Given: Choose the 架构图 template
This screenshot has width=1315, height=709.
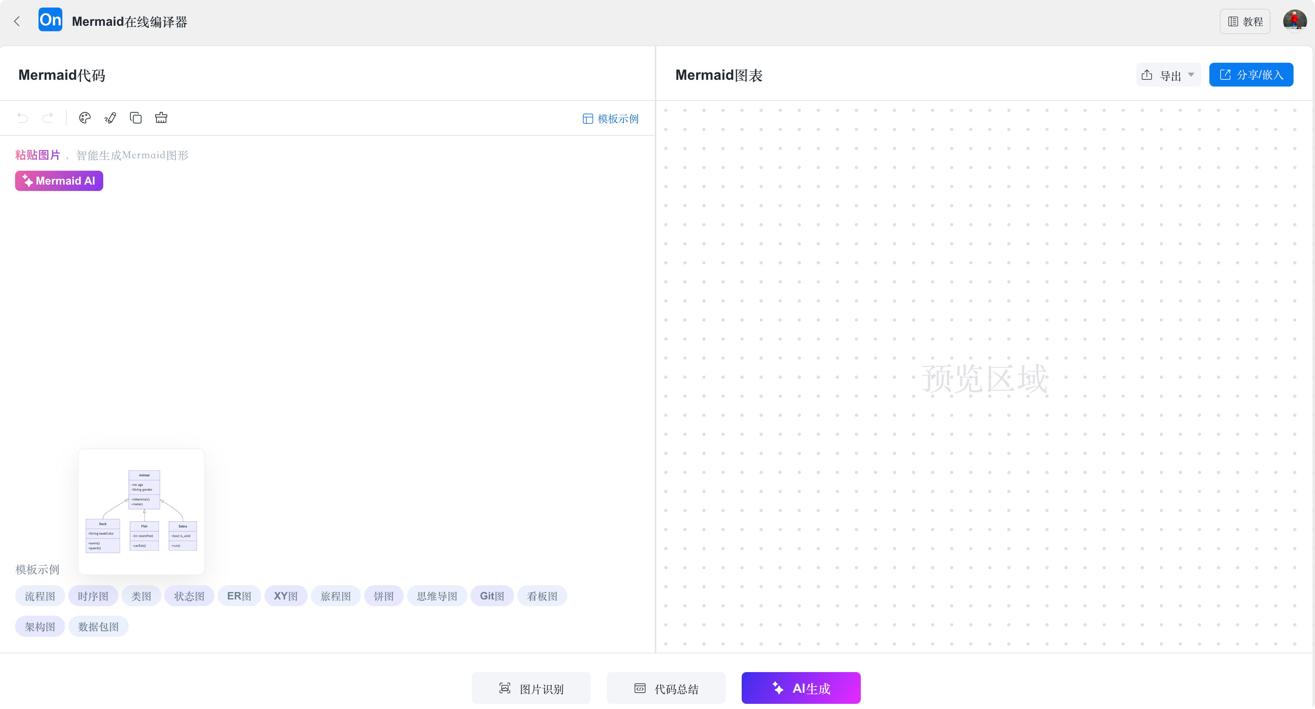Looking at the screenshot, I should (40, 626).
